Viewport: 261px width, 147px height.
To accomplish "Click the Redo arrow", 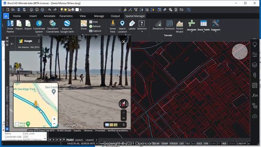I will click(x=55, y=10).
